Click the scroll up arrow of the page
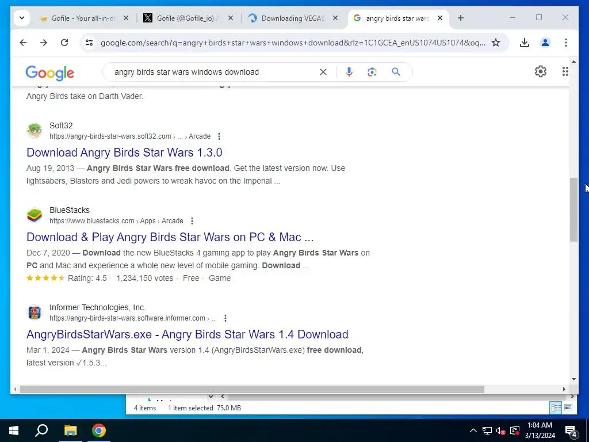 point(573,61)
